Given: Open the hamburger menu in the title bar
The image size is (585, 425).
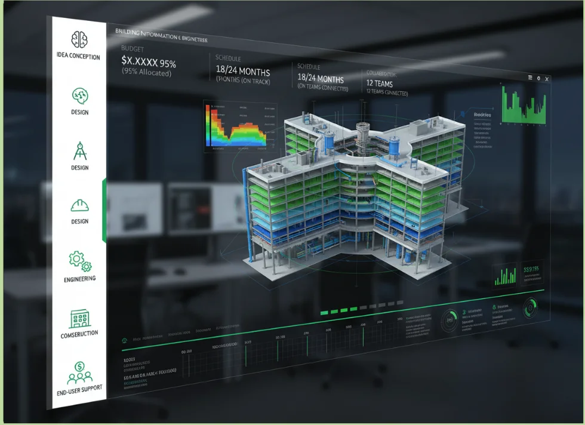Looking at the screenshot, I should tap(530, 78).
